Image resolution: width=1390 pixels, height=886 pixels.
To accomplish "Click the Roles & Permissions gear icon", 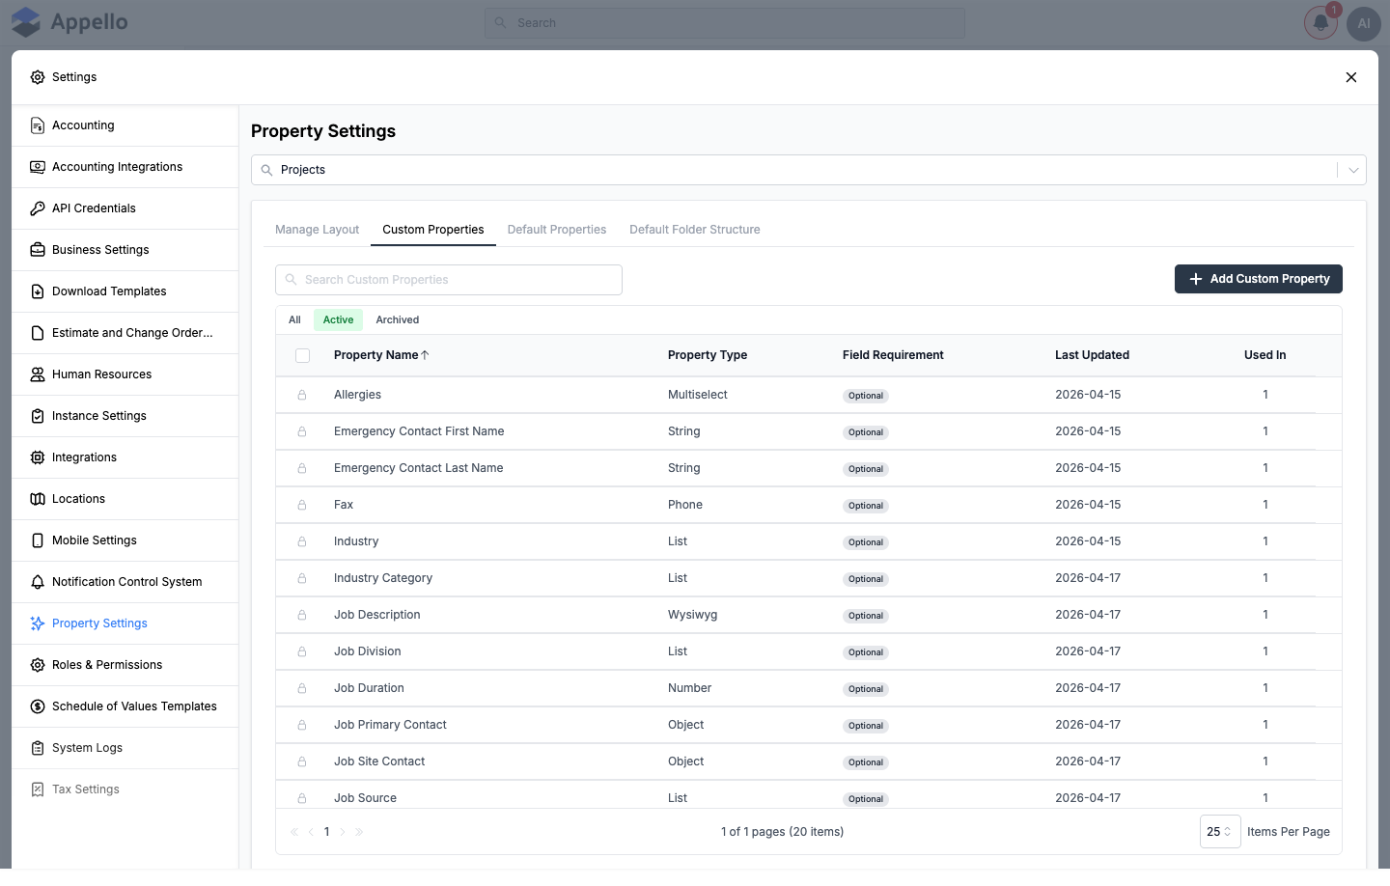I will (x=38, y=665).
